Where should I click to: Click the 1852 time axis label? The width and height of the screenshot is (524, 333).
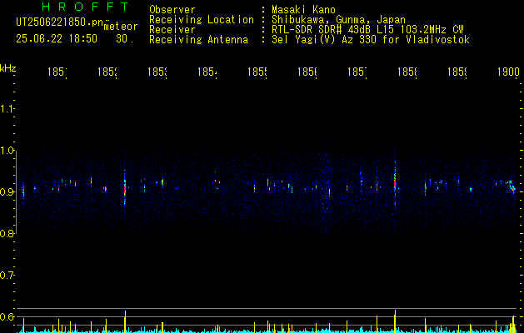pyautogui.click(x=107, y=72)
